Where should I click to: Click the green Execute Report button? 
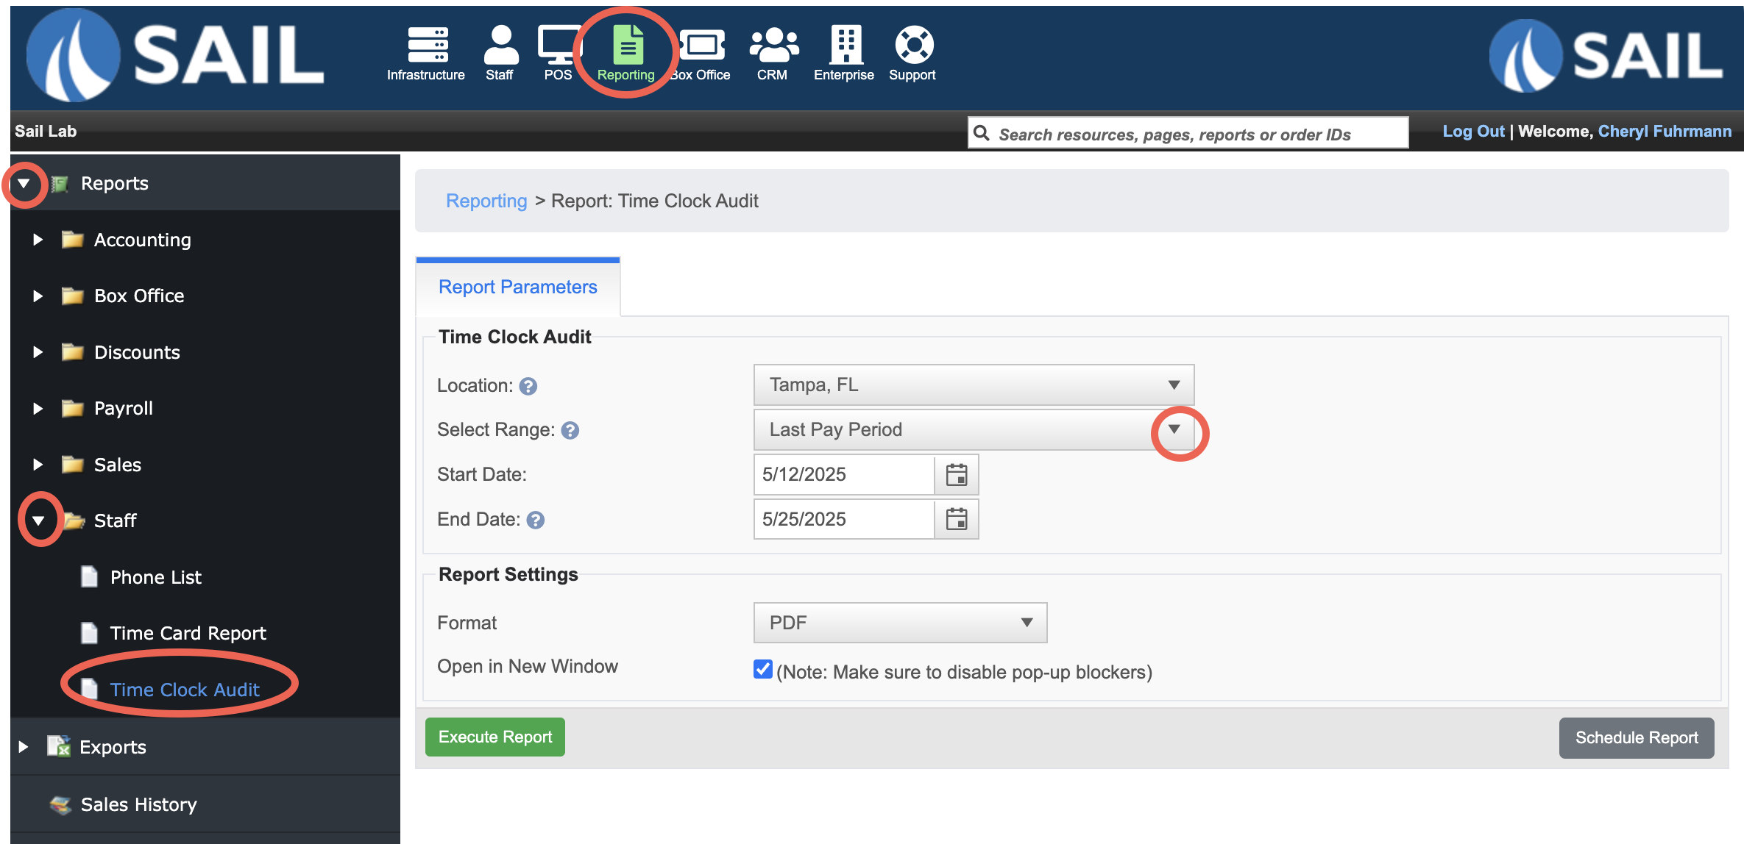pyautogui.click(x=495, y=737)
